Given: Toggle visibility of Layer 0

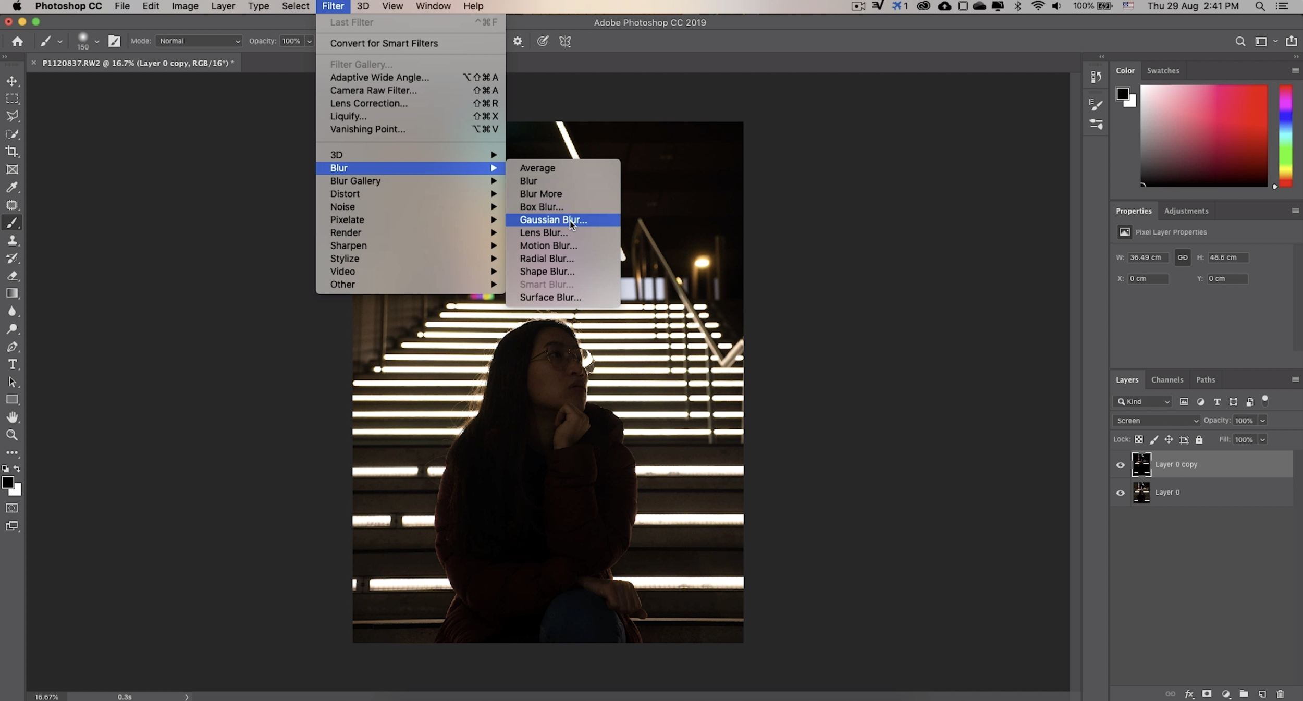Looking at the screenshot, I should click(x=1120, y=493).
